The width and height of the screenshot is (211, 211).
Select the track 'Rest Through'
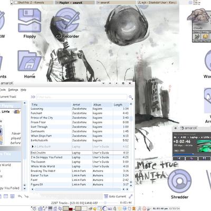80,127
